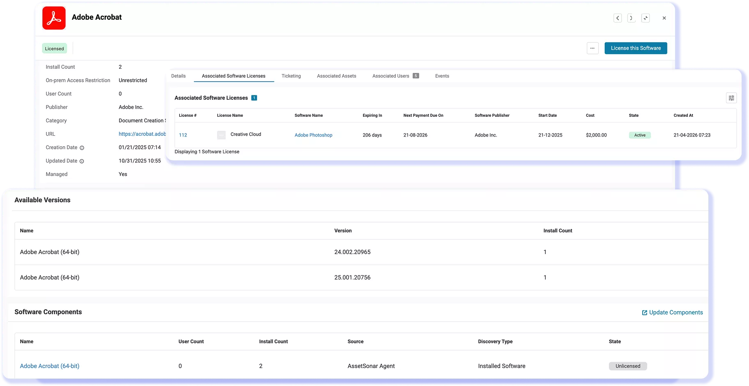The image size is (749, 386).
Task: Click the Installed Software discovery cell
Action: coord(501,366)
